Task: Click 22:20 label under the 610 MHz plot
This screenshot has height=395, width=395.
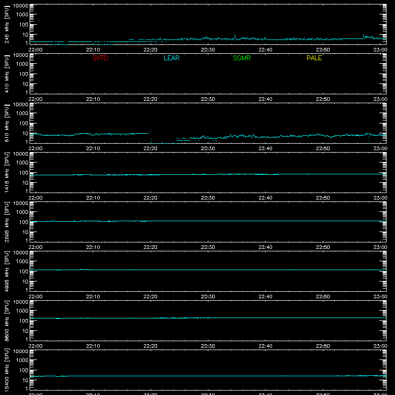Action: tap(151, 149)
